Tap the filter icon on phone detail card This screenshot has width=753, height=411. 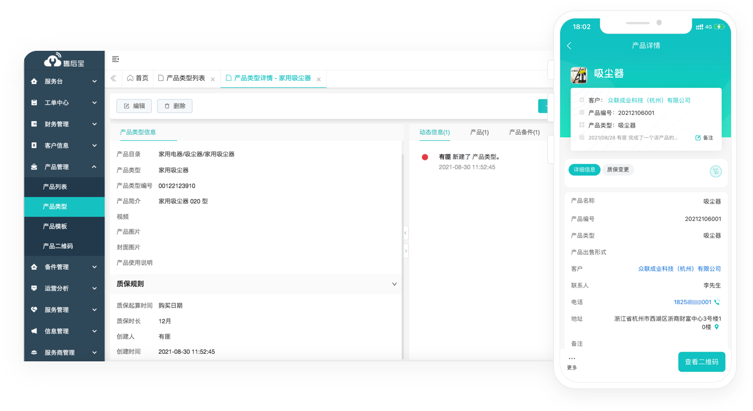tap(715, 171)
